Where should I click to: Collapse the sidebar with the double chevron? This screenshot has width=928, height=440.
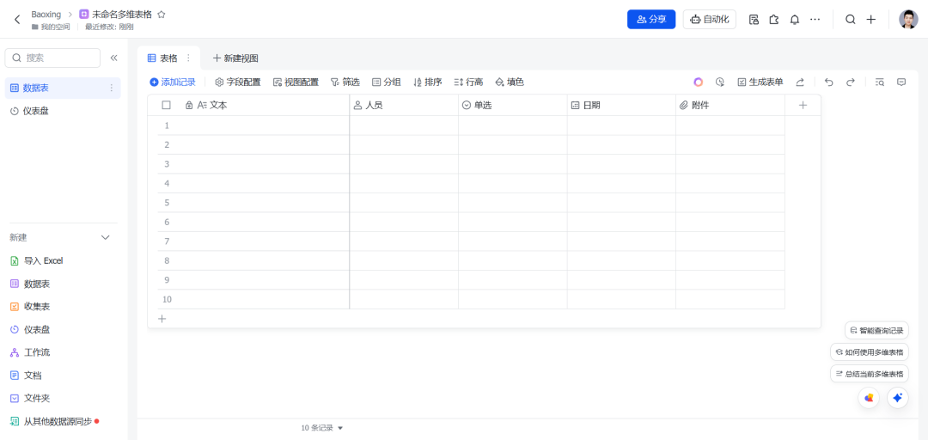pos(114,58)
